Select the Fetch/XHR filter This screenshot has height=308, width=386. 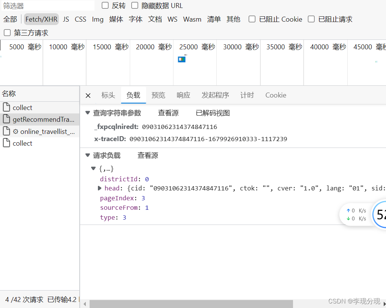tap(41, 19)
